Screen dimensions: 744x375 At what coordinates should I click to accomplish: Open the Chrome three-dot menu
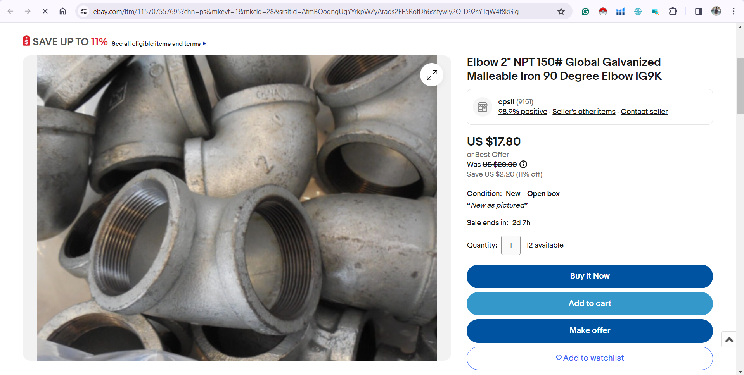click(x=734, y=11)
